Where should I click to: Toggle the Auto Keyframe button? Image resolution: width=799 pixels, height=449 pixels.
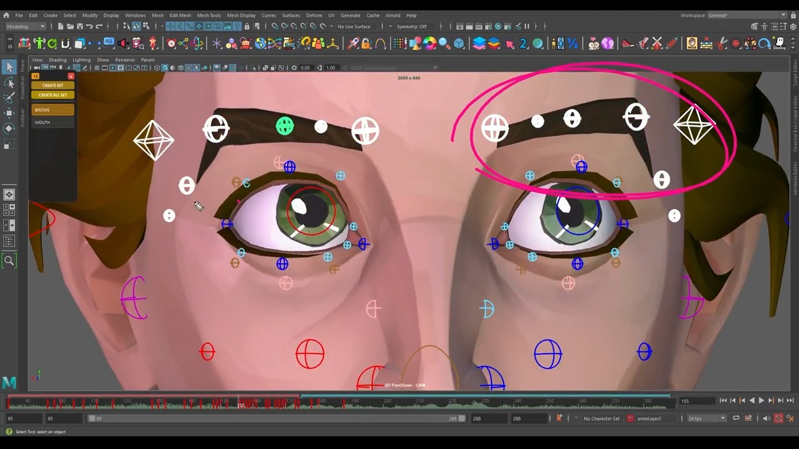pos(778,418)
